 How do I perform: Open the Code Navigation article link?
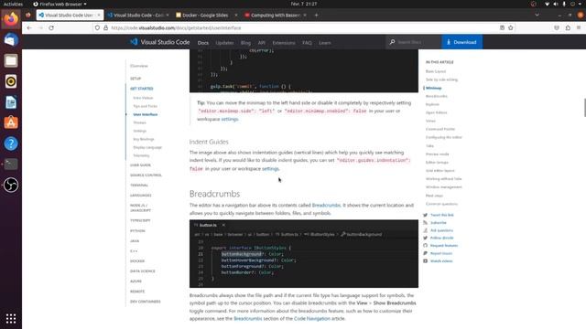tap(312, 319)
